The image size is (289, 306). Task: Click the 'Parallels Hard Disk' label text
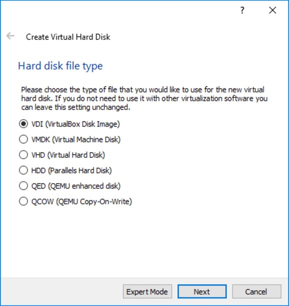click(80, 170)
